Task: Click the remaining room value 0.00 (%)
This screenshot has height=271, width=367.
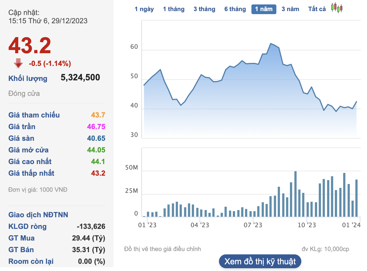Action: point(92,261)
